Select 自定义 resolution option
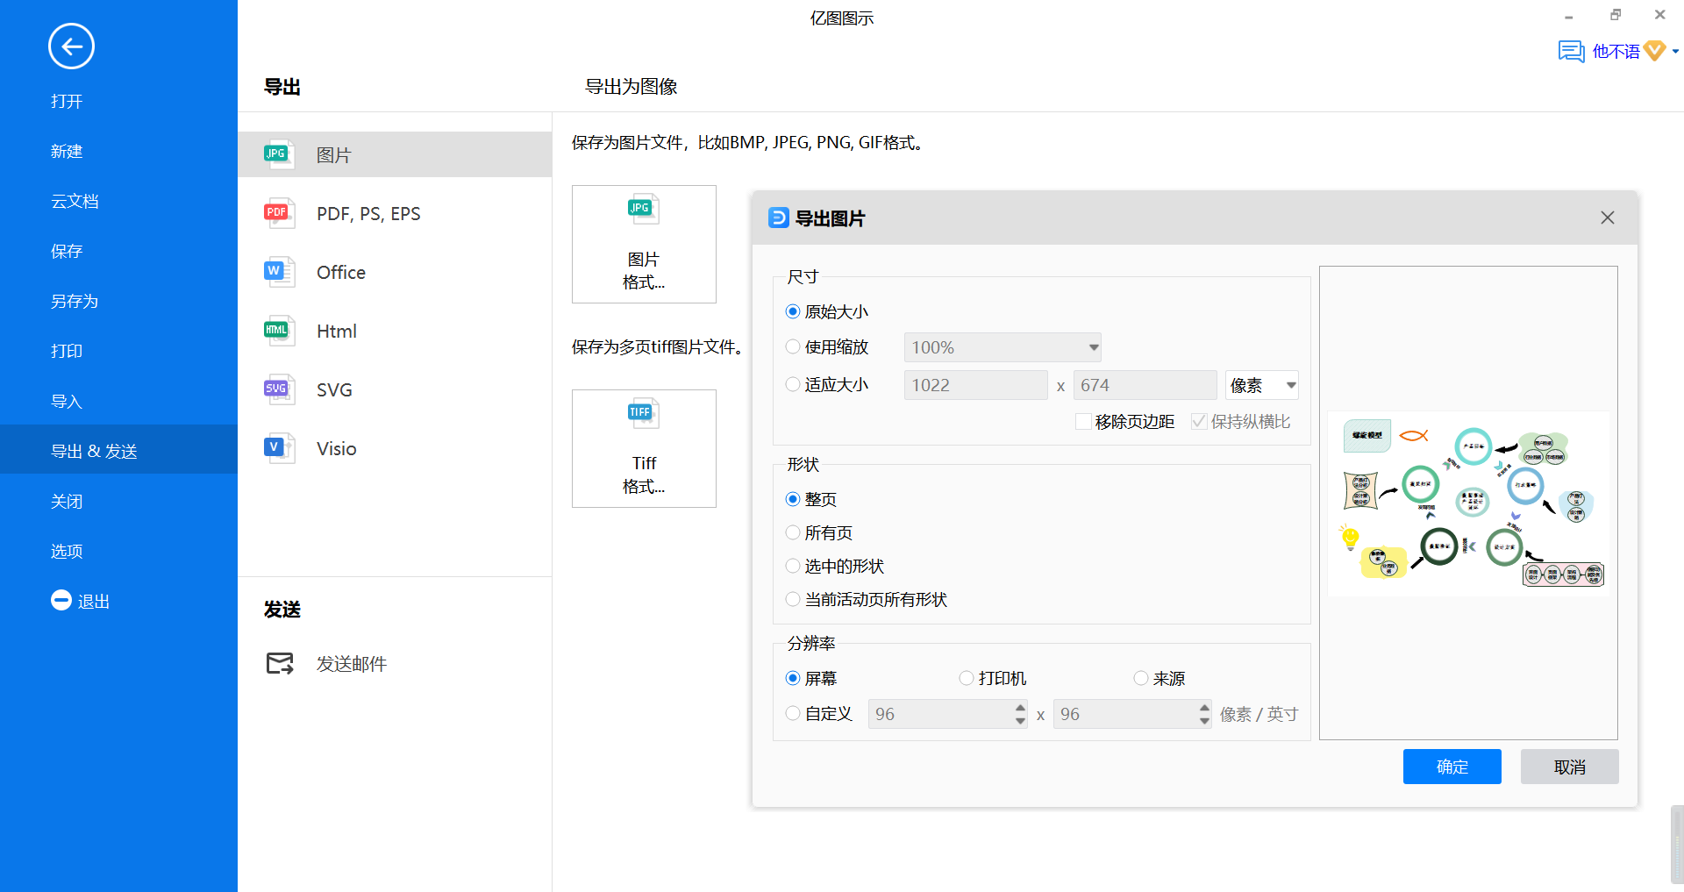This screenshot has width=1684, height=892. (x=818, y=714)
